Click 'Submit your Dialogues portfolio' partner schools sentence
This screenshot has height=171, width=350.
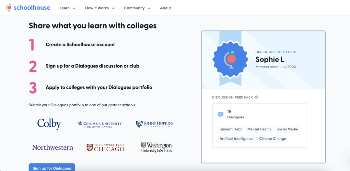pyautogui.click(x=82, y=105)
